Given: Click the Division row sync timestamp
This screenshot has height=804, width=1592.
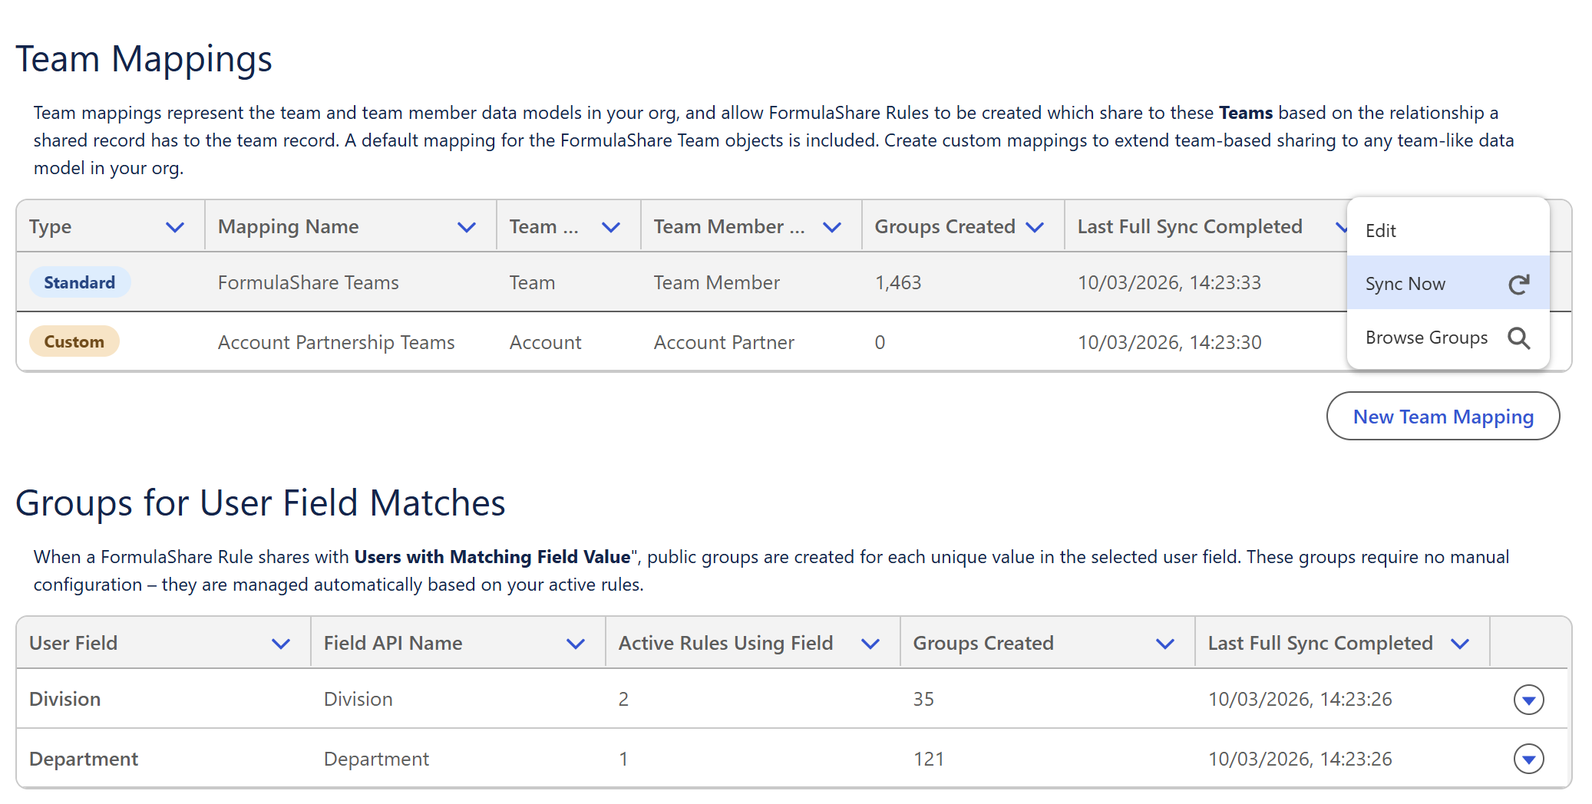Looking at the screenshot, I should point(1300,700).
